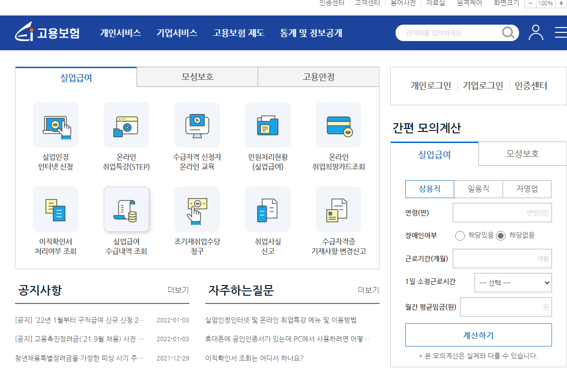567x374 pixels.
Task: Switch to 고용안정 tab
Action: [319, 77]
